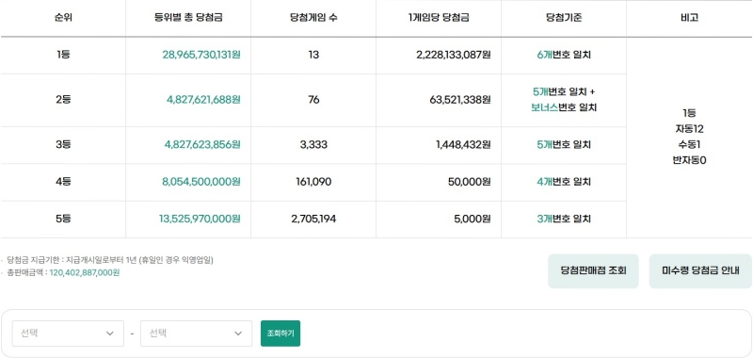This screenshot has height=358, width=753.
Task: Open 미수령 당첨금 안내
Action: pyautogui.click(x=700, y=271)
